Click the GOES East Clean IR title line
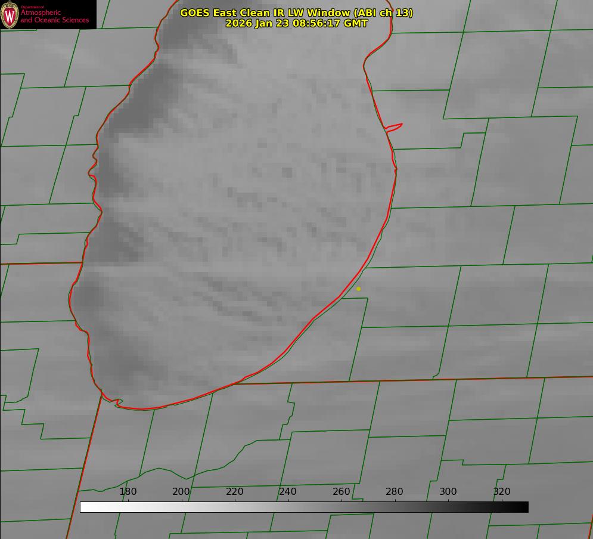 point(297,13)
